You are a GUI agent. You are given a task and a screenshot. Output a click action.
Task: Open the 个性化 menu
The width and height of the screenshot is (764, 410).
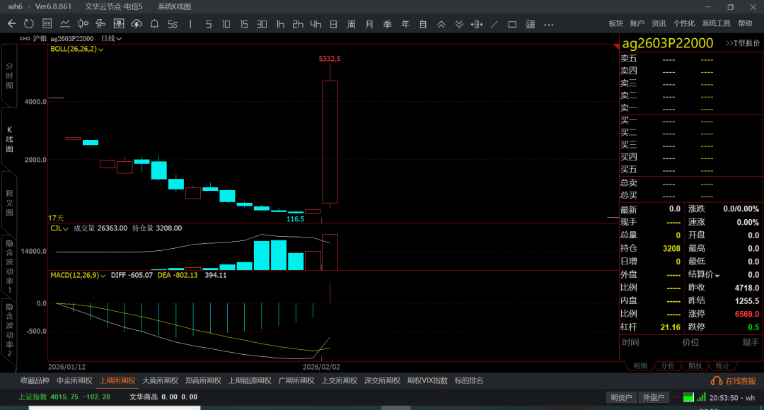(684, 23)
